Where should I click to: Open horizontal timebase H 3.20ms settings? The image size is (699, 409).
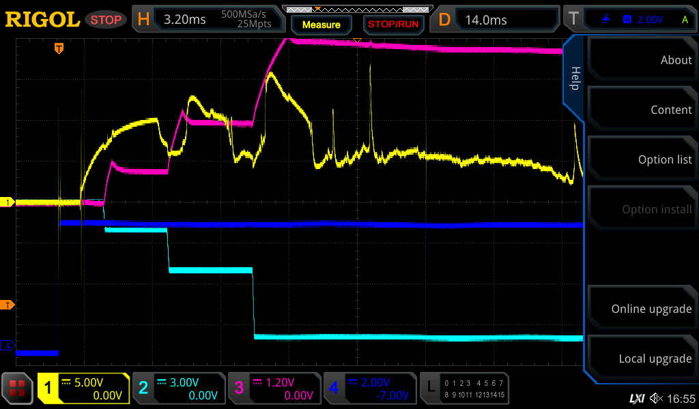209,20
